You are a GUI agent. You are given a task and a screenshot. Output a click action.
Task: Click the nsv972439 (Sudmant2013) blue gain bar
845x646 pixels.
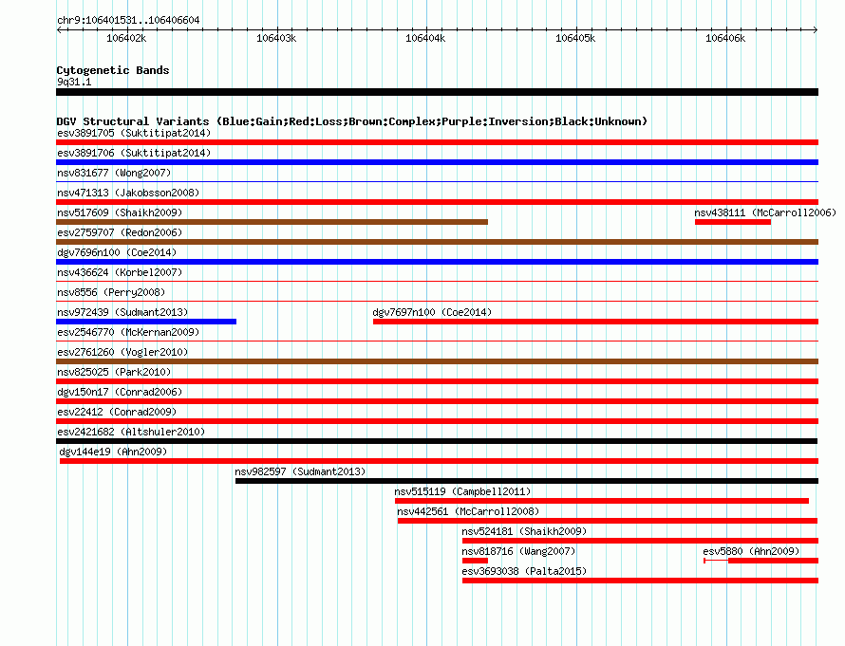point(146,322)
